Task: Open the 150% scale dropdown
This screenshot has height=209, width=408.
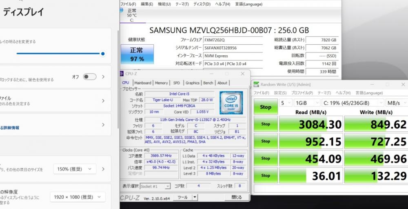Action: pyautogui.click(x=75, y=169)
